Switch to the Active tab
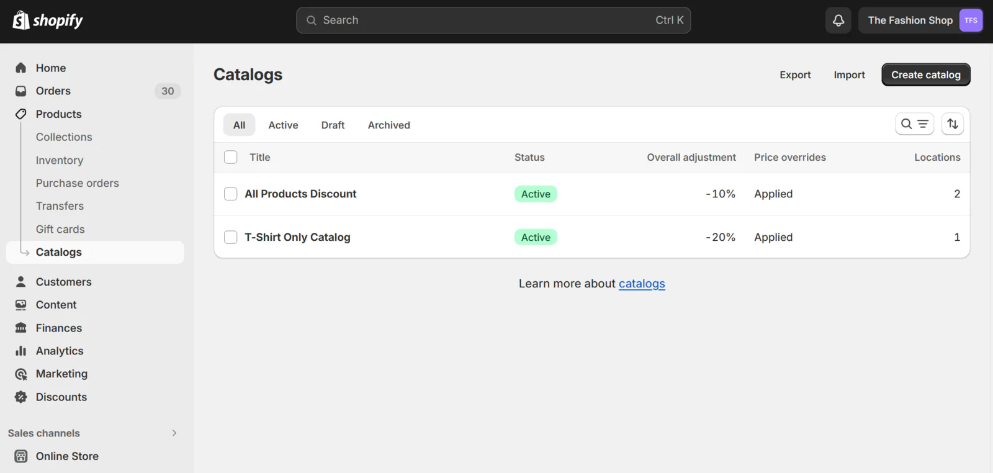This screenshot has height=473, width=993. tap(283, 125)
